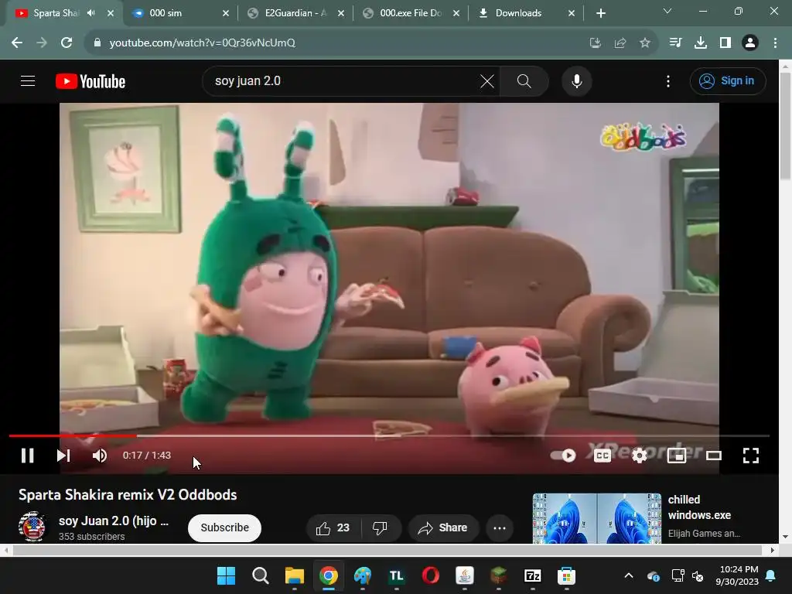The image size is (792, 594).
Task: Go to YouTube home logo
Action: tap(90, 81)
